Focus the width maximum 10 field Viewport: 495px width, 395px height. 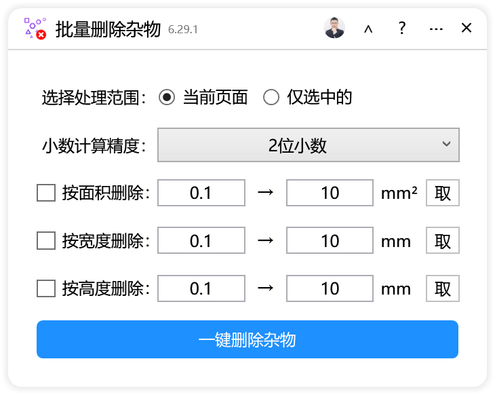point(330,240)
